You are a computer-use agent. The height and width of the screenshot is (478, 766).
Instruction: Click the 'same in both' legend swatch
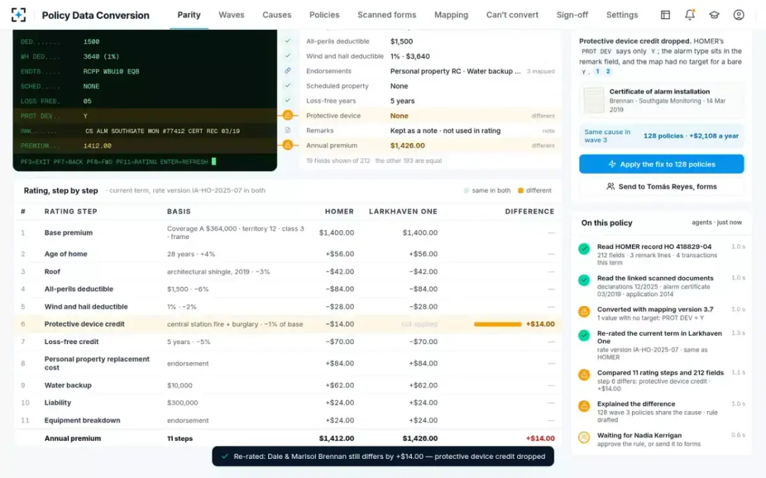pos(467,191)
